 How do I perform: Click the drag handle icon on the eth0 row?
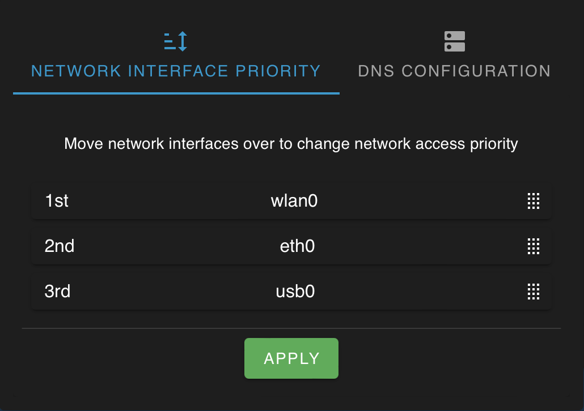click(534, 246)
